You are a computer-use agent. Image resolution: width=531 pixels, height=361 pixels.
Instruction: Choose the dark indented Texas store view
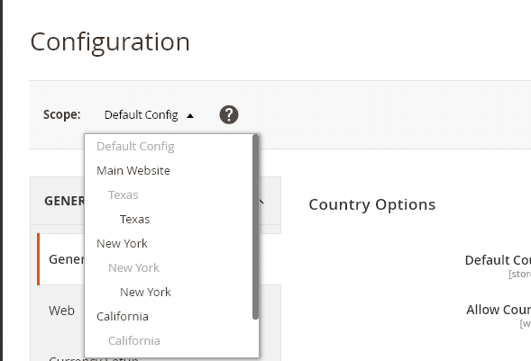tap(135, 220)
